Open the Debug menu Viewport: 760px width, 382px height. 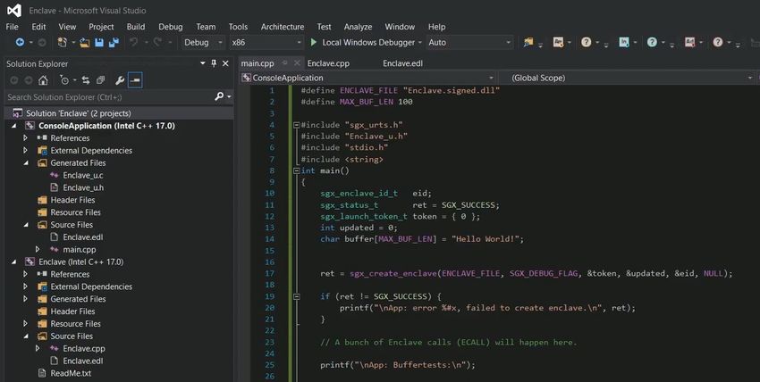[171, 27]
